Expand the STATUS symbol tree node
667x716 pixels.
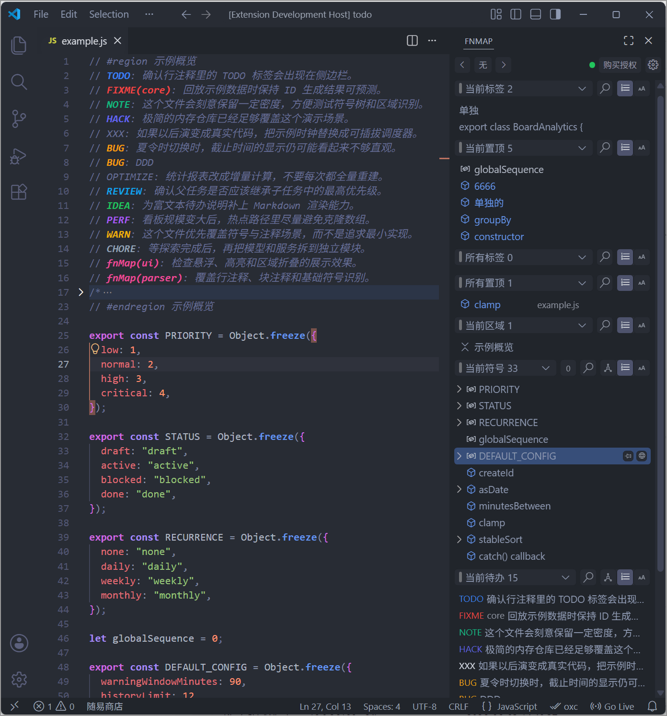pyautogui.click(x=459, y=406)
